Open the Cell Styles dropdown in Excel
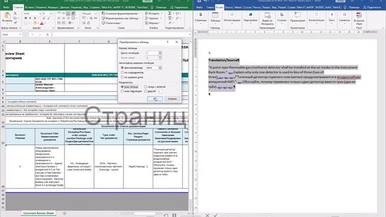The image size is (386, 217). click(112, 23)
